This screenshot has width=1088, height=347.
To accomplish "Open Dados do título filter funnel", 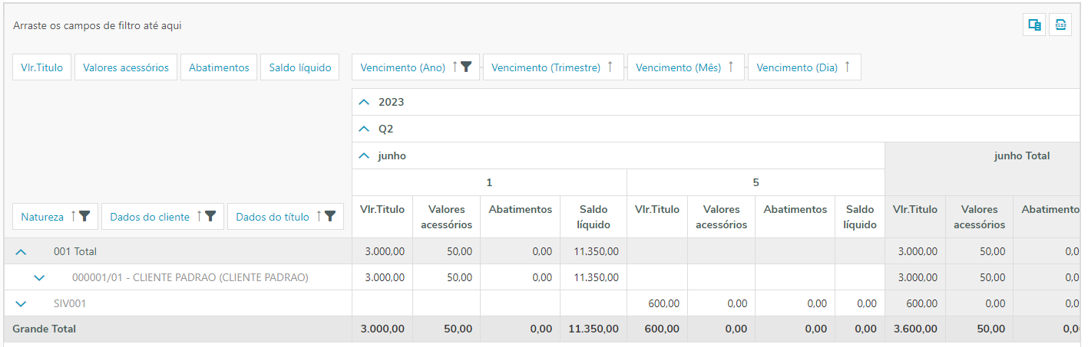I will pos(329,217).
